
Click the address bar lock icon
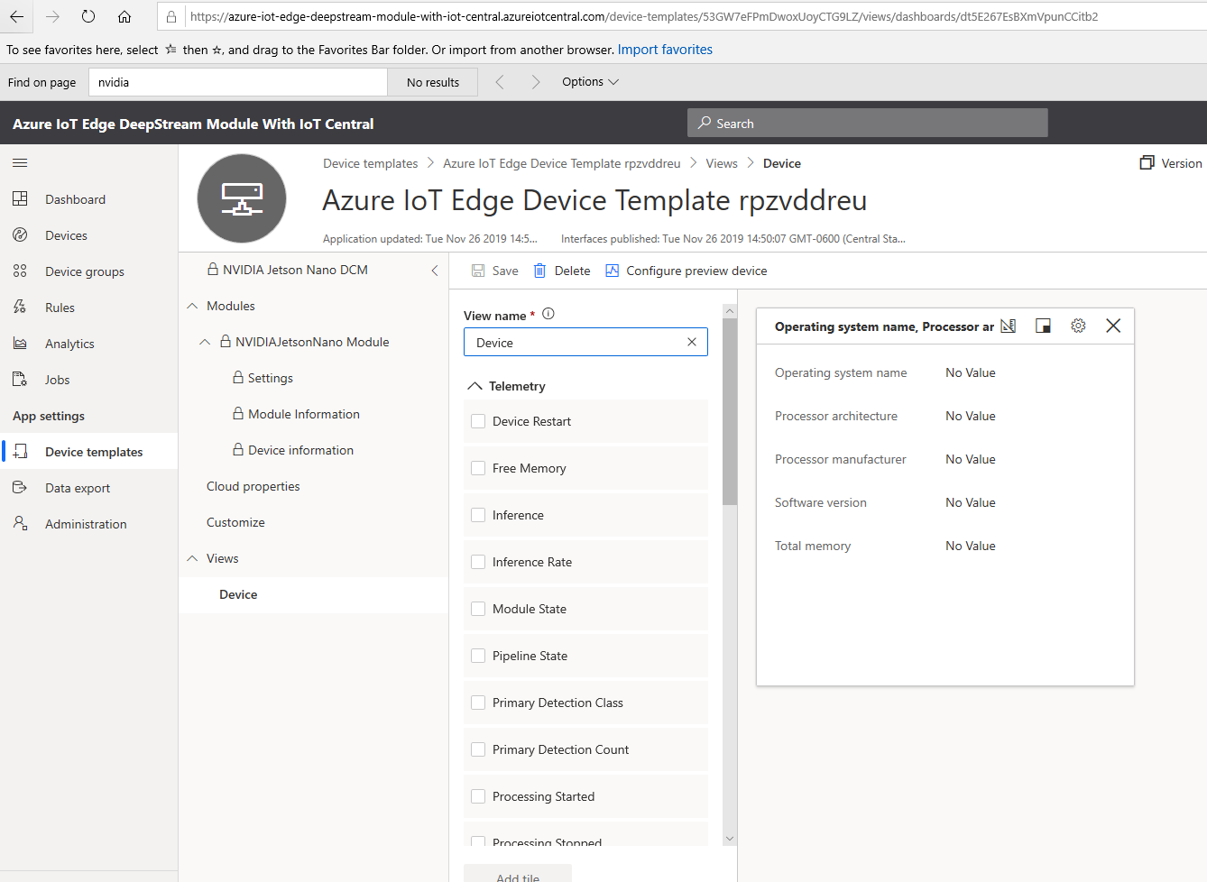[171, 16]
